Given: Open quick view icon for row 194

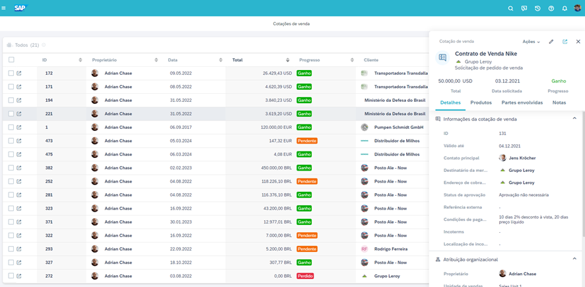Looking at the screenshot, I should 19,100.
